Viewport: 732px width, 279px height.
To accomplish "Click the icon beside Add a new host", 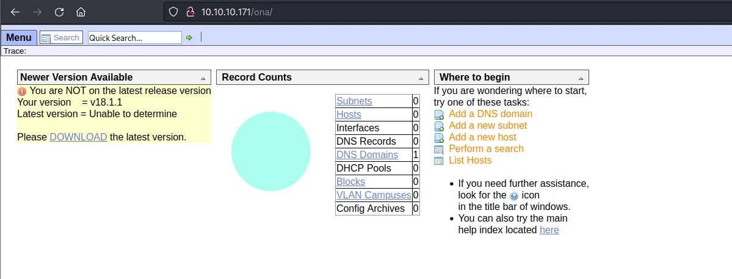I will pos(439,138).
